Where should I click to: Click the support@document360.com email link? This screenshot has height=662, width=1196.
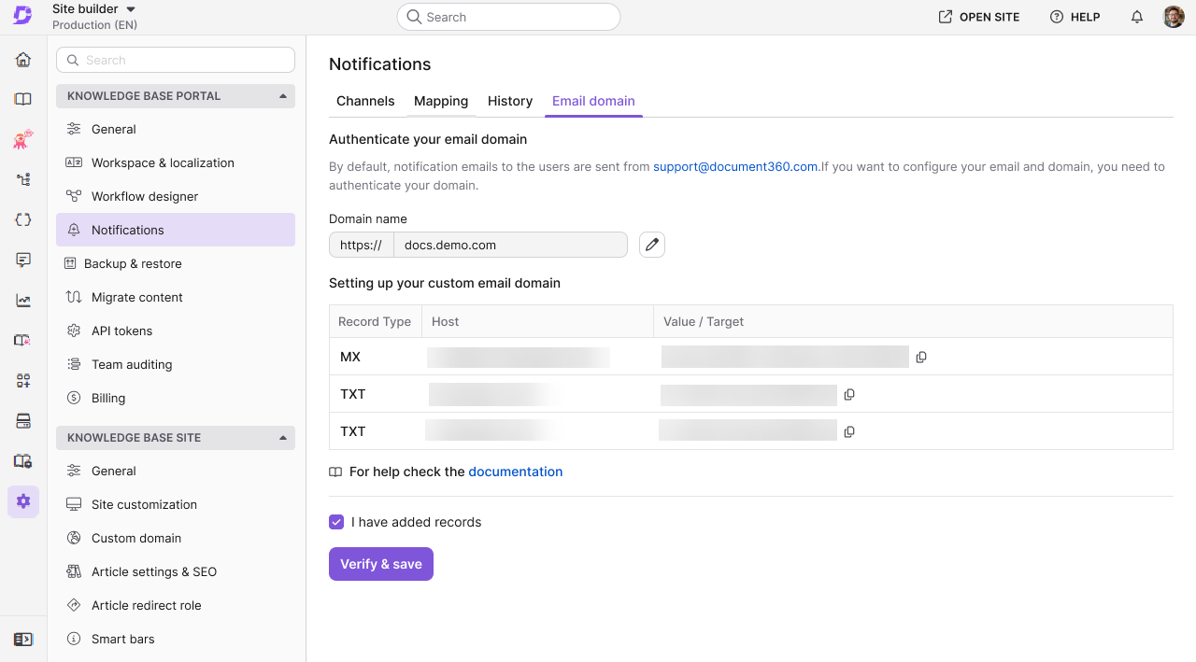pyautogui.click(x=735, y=166)
